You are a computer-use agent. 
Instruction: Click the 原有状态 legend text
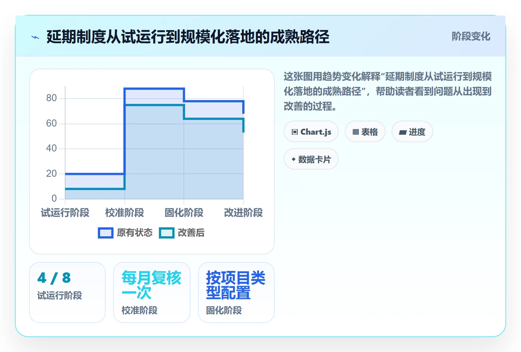click(x=135, y=233)
